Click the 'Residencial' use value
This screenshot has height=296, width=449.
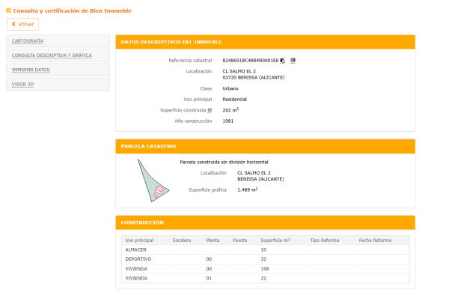click(x=234, y=100)
